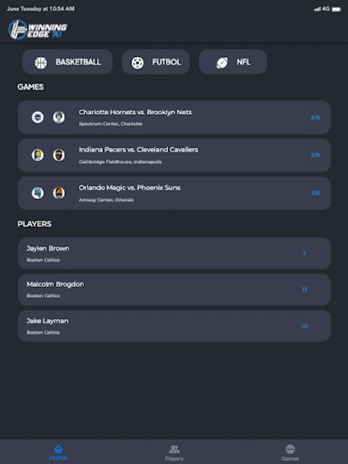The height and width of the screenshot is (464, 348).
Task: Expand the Hornets vs Nets game entry
Action: point(174,117)
